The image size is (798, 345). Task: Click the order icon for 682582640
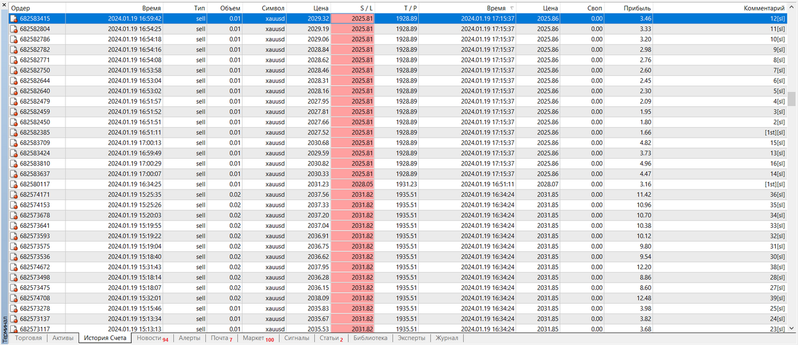tap(14, 91)
